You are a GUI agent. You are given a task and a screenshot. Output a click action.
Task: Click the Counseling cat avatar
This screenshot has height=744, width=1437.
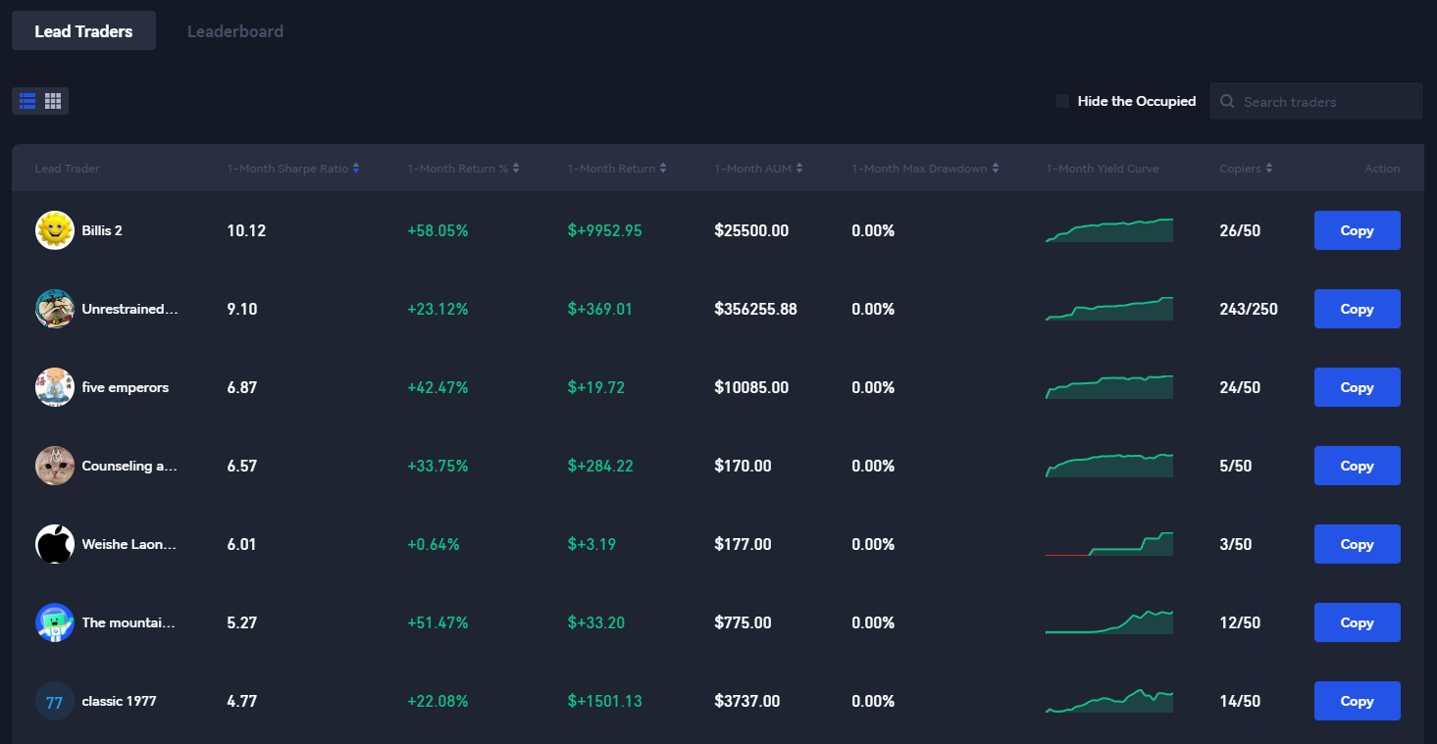point(55,466)
